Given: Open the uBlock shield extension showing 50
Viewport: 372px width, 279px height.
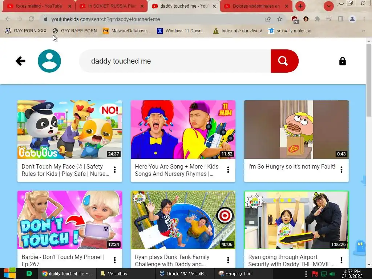Looking at the screenshot, I should [295, 20].
